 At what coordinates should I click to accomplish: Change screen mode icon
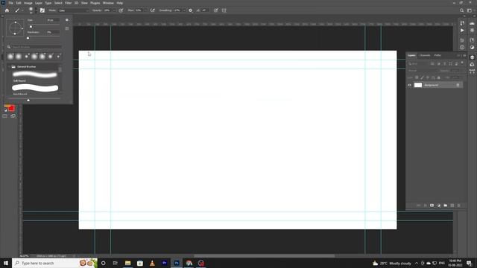[x=13, y=116]
